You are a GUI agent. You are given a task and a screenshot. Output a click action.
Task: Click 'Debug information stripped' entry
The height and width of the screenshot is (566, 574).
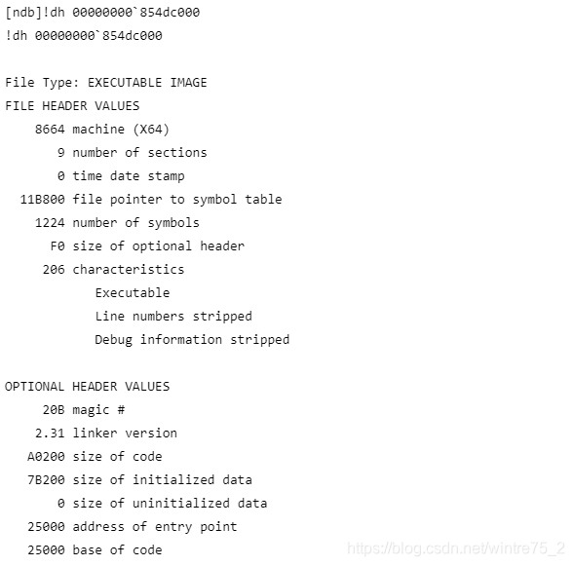click(x=192, y=340)
